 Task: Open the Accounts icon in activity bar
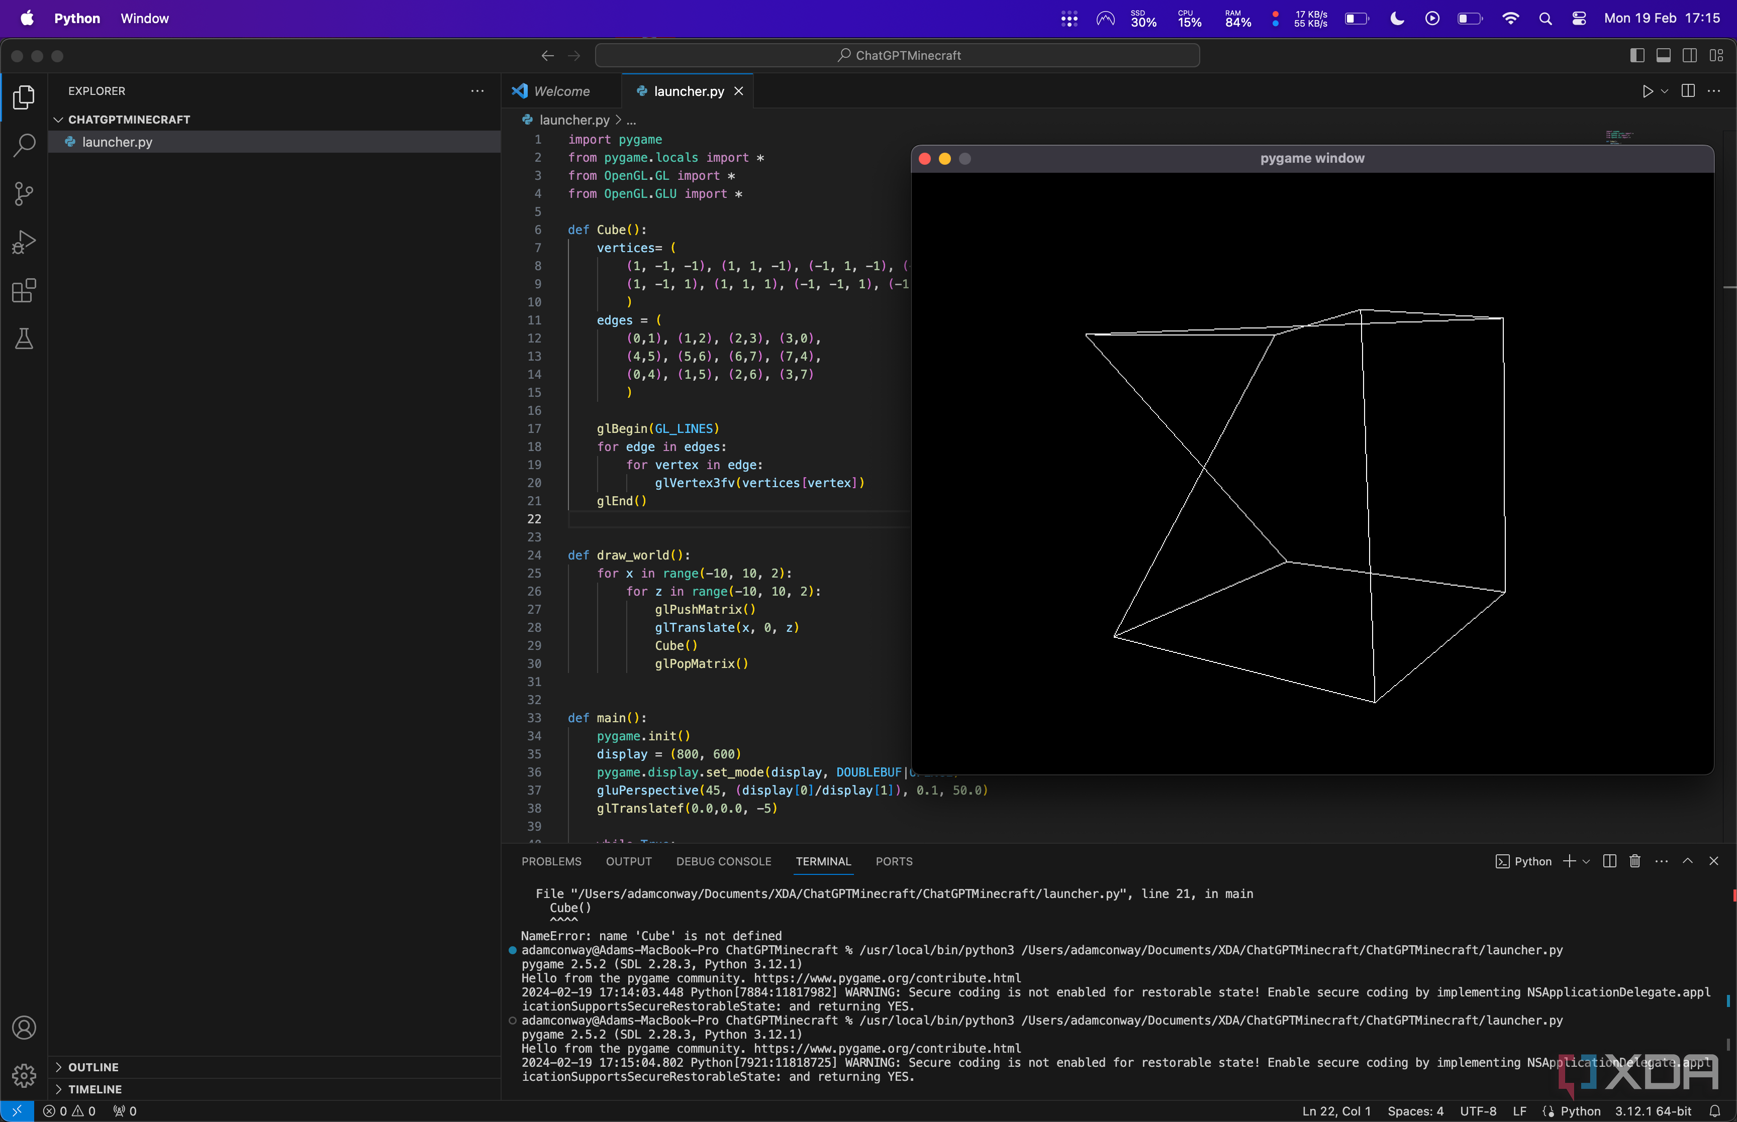click(24, 1027)
